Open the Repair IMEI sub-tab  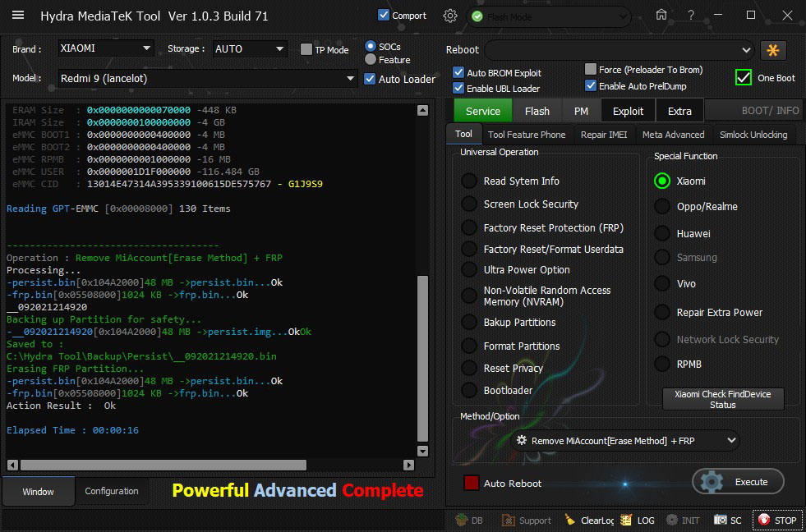point(604,135)
